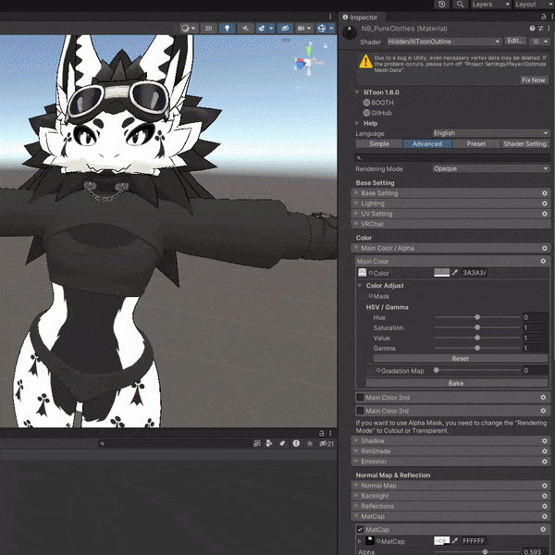Toggle the scene view rotation lock icon
This screenshot has height=555, width=555.
(x=326, y=46)
